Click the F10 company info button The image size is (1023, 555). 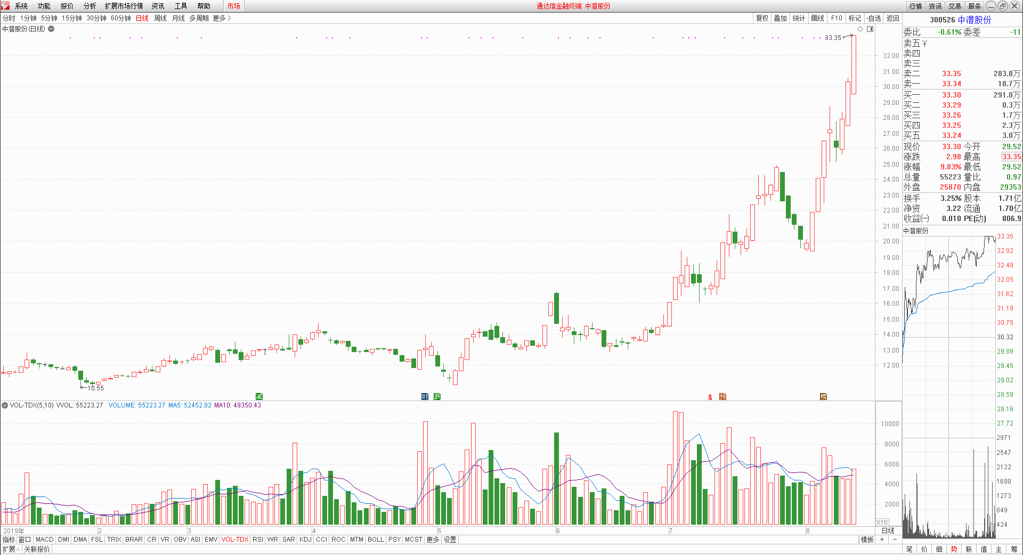[837, 18]
